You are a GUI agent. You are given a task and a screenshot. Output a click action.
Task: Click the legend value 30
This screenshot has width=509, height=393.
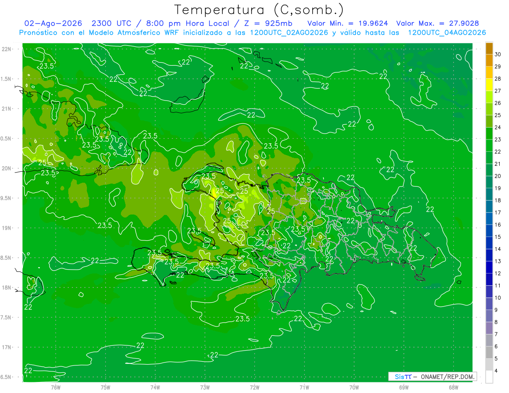[x=498, y=54]
